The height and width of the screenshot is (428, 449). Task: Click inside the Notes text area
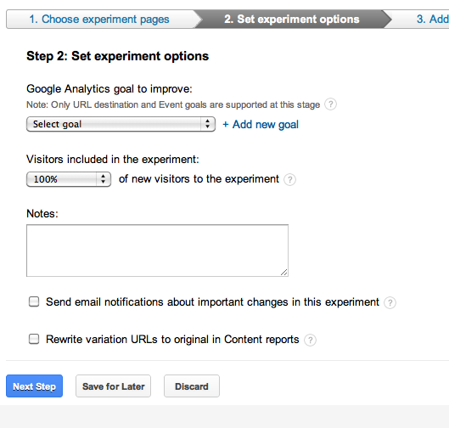pos(157,251)
